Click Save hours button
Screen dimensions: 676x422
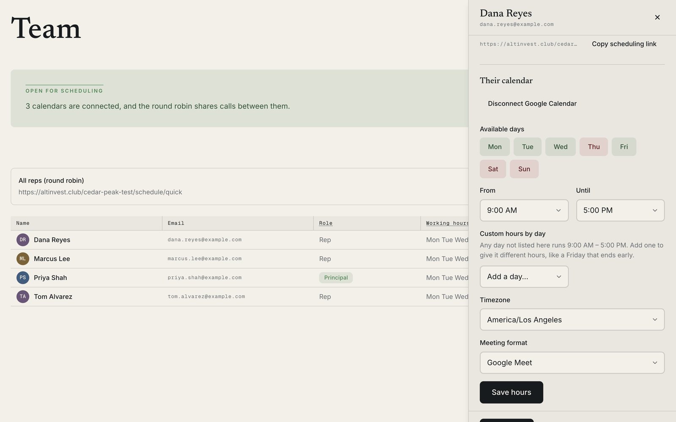pyautogui.click(x=511, y=392)
